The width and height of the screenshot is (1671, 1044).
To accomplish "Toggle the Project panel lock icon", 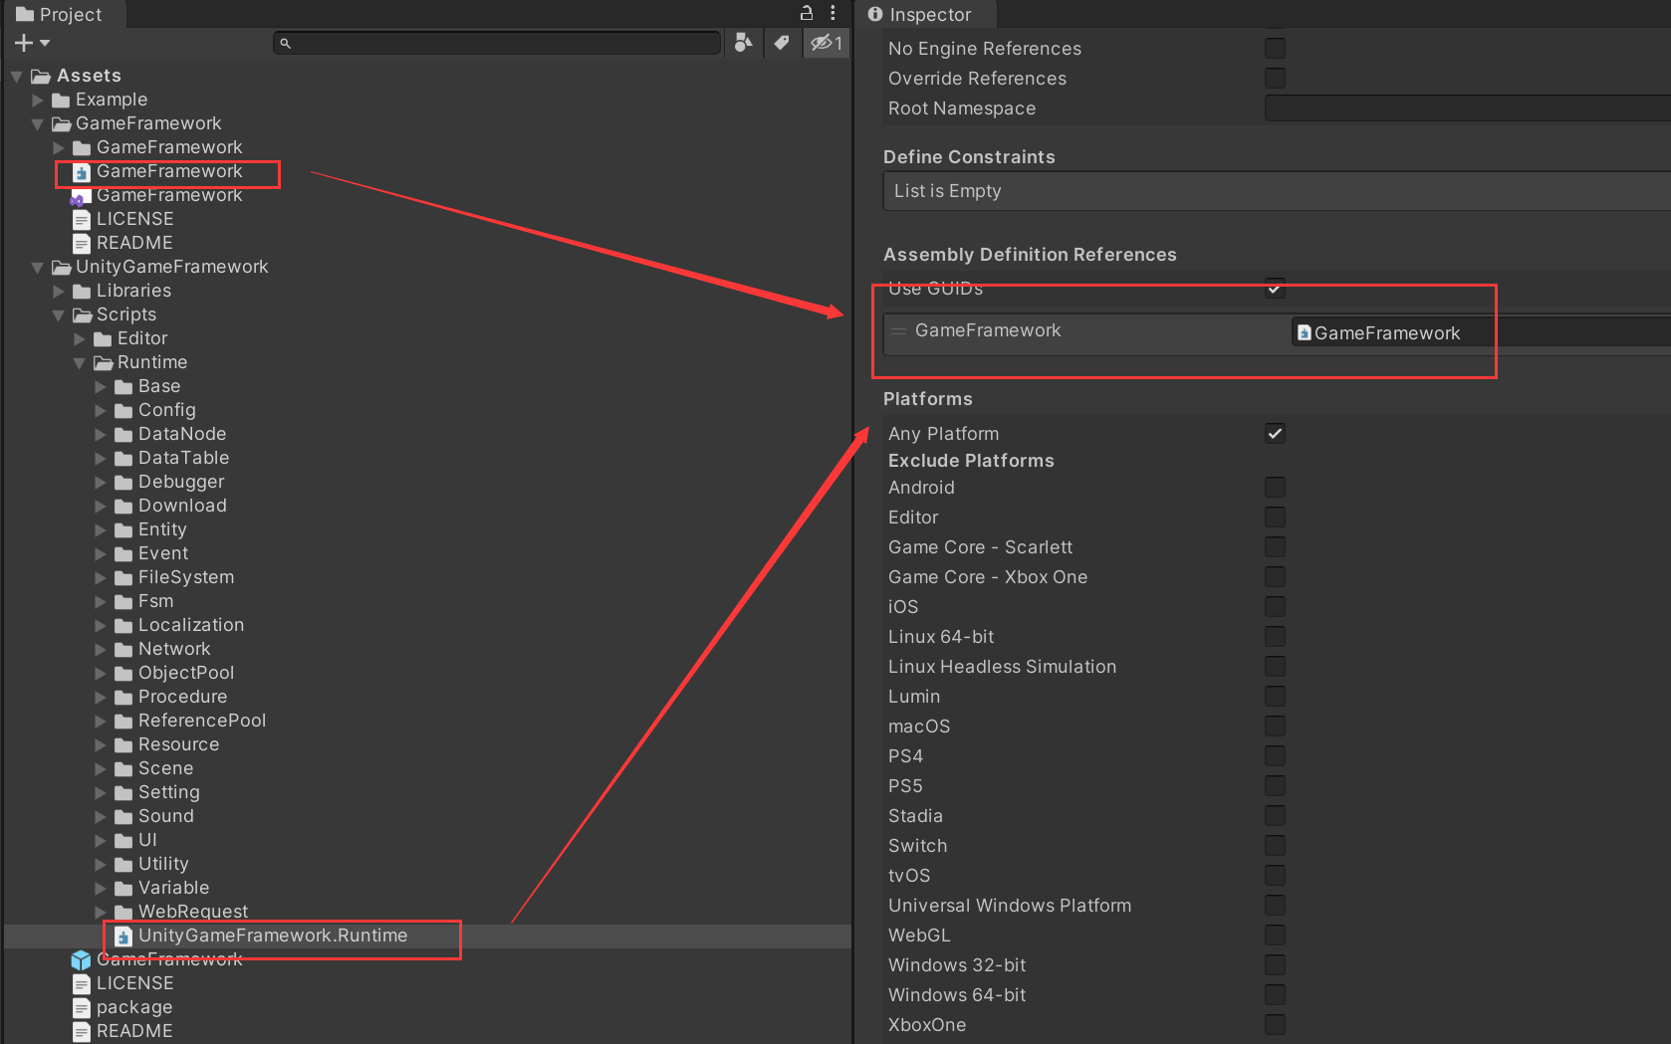I will [807, 13].
